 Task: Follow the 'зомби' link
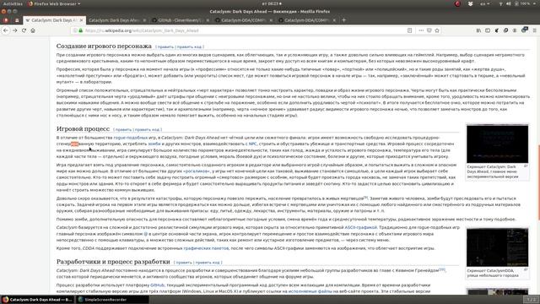point(154,144)
